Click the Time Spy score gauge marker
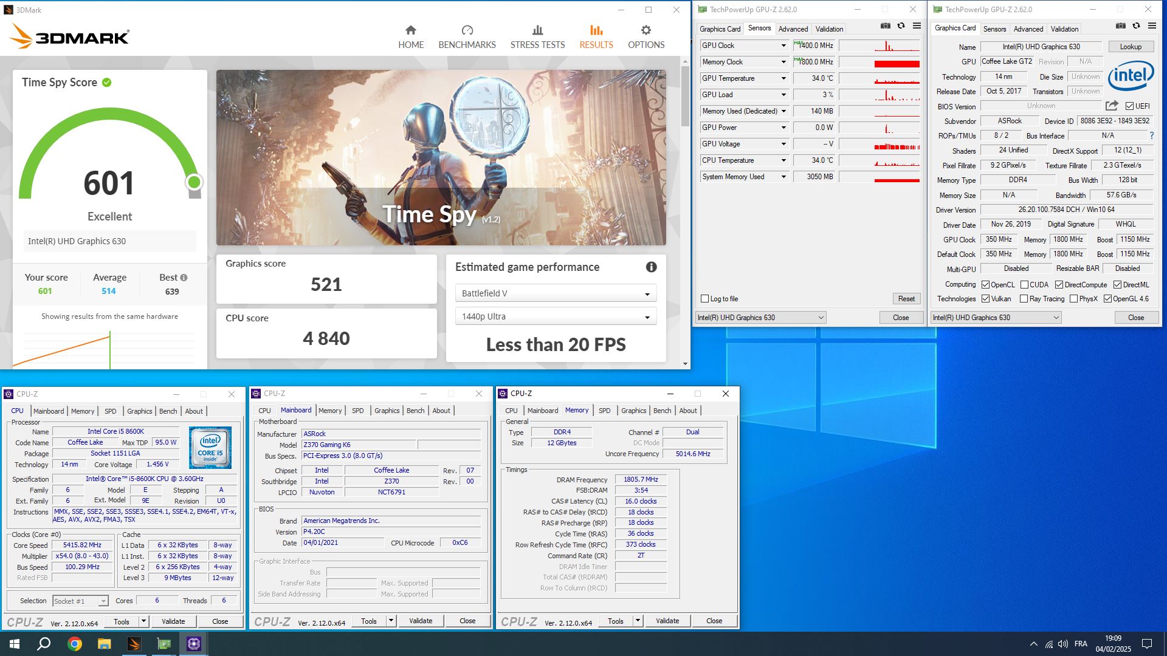 (194, 182)
